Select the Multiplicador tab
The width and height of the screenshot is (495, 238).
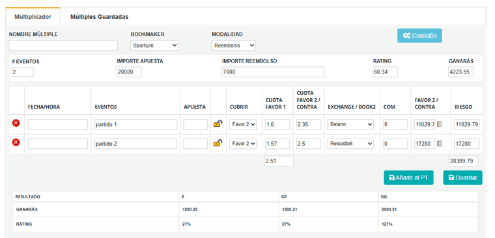(x=33, y=17)
